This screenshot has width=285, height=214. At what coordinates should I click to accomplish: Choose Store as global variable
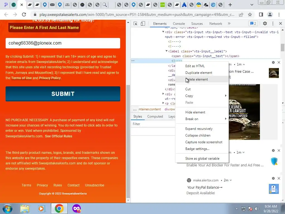202,159
